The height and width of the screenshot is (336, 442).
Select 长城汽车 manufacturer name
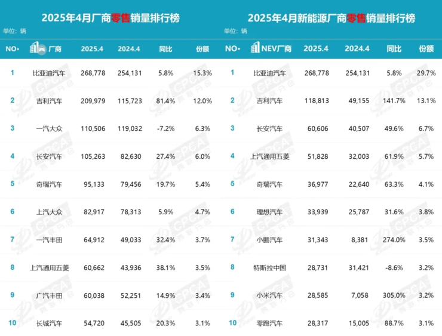tap(49, 323)
